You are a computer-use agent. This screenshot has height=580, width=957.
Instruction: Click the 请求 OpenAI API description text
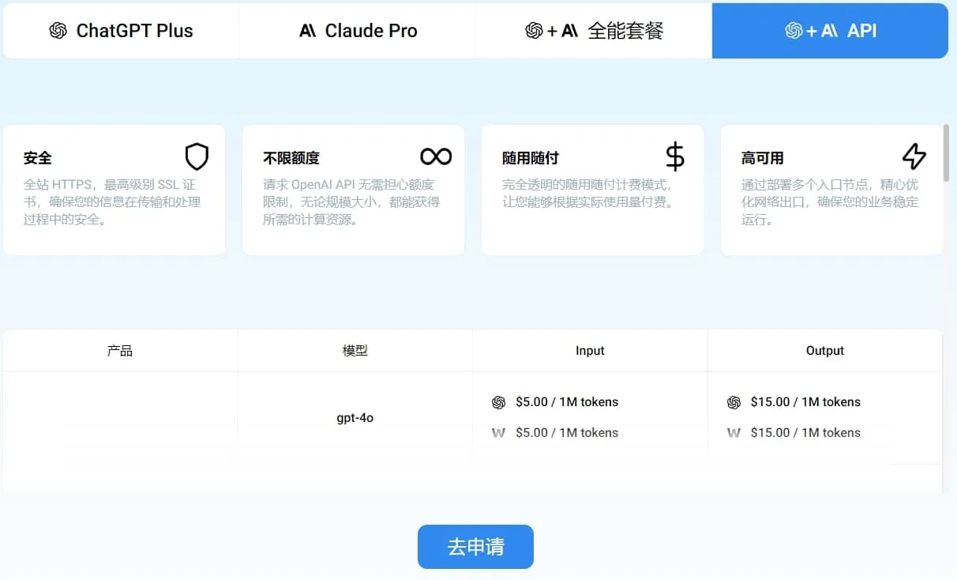pos(351,202)
